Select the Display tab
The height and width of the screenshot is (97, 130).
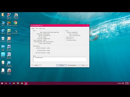coord(37,29)
